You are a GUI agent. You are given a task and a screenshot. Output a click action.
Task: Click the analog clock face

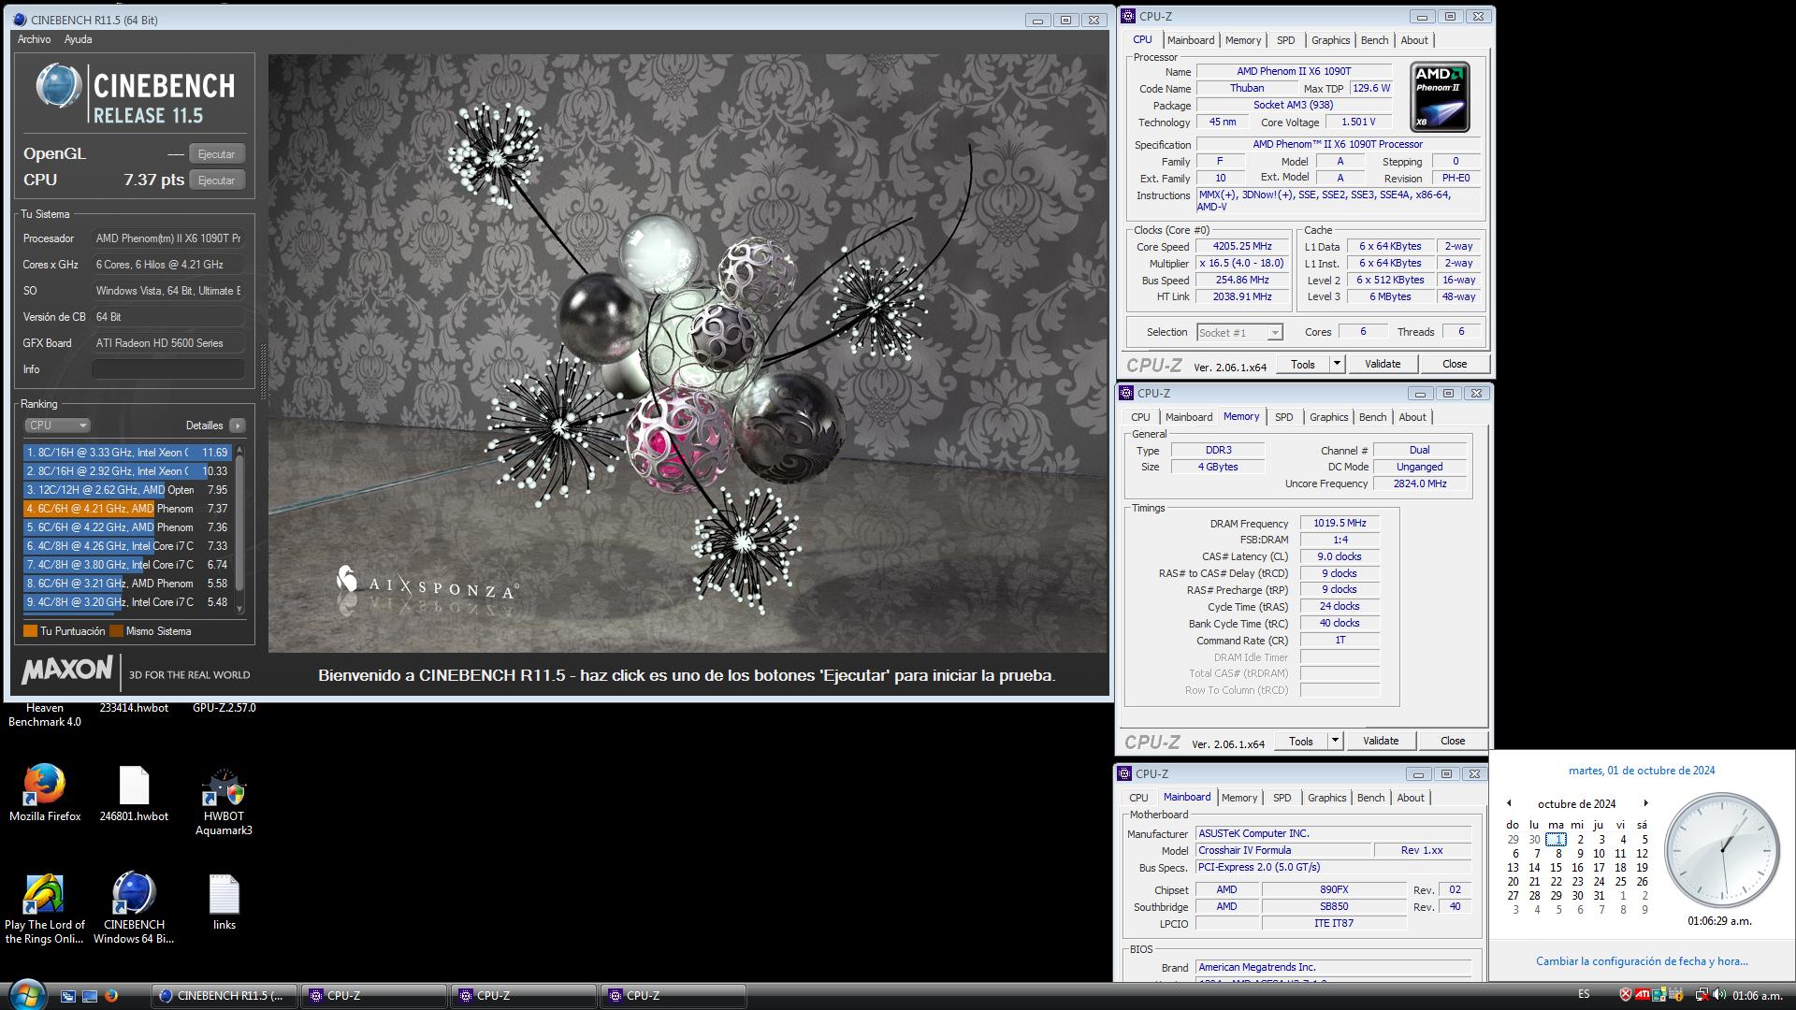click(1721, 849)
